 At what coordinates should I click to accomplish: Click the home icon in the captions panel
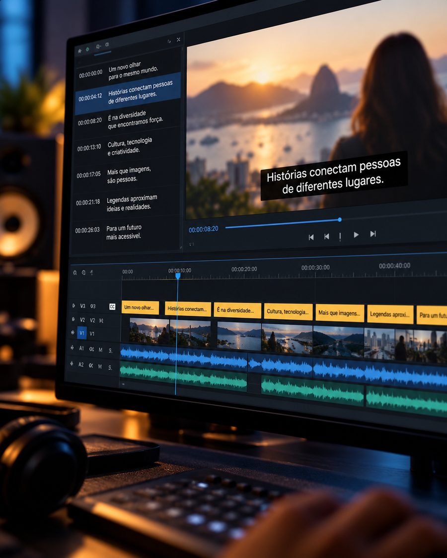[80, 51]
